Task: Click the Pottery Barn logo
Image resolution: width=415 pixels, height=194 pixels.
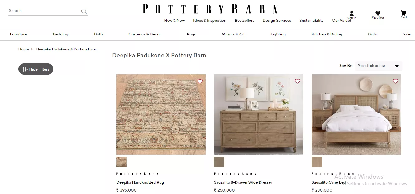Action: click(210, 9)
